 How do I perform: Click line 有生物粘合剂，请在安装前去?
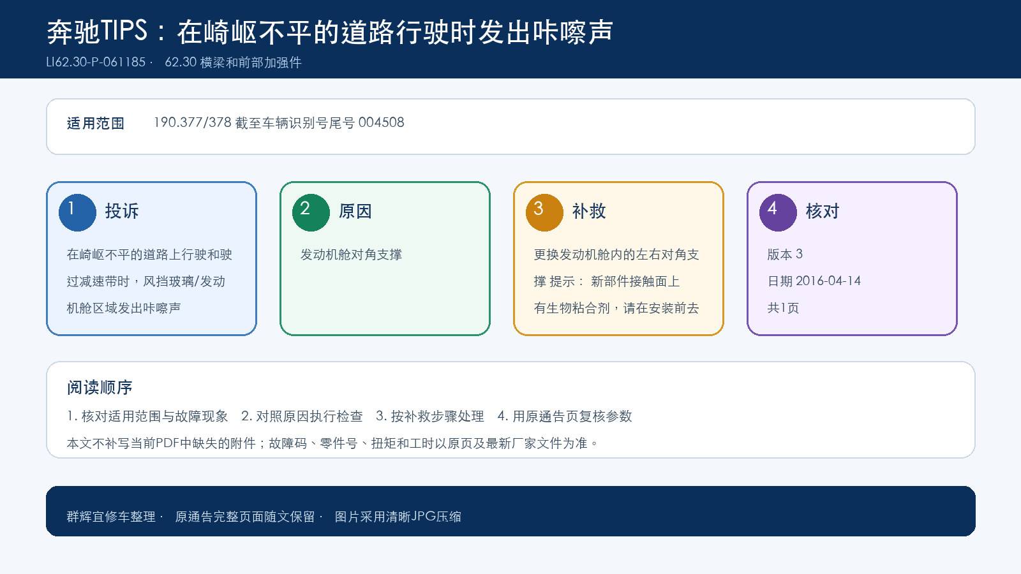(616, 308)
